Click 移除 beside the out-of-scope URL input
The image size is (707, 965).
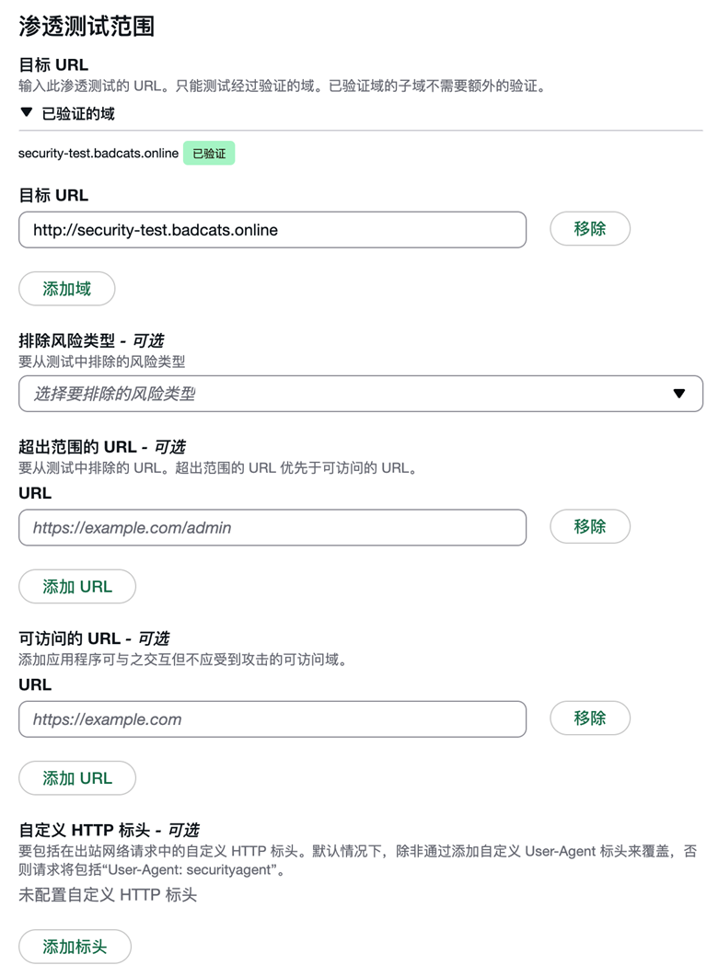point(590,526)
